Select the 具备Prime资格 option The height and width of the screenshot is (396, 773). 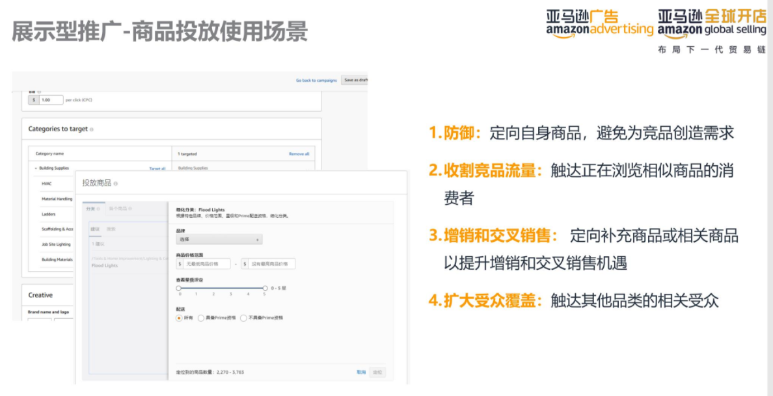(x=202, y=317)
